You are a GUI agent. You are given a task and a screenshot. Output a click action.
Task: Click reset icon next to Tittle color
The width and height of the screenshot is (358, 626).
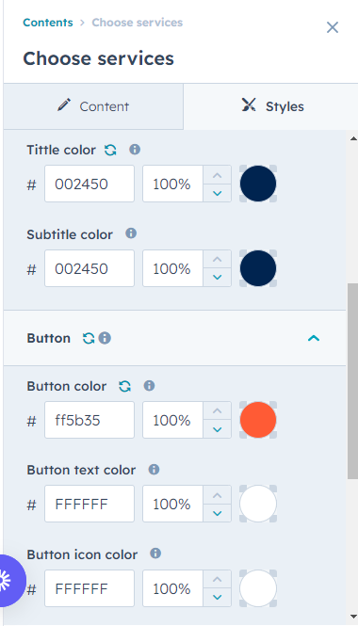click(x=110, y=150)
